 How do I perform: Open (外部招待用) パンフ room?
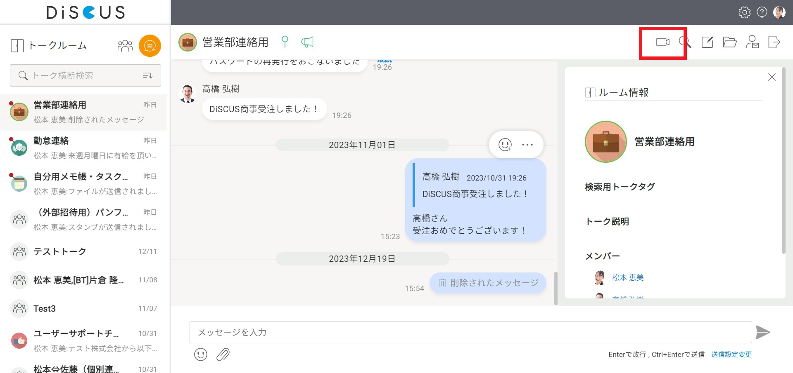coord(84,220)
